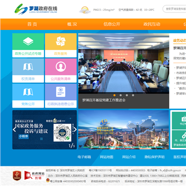Click the left arrow on the banner carousel
The image size is (186, 186).
click(14, 130)
